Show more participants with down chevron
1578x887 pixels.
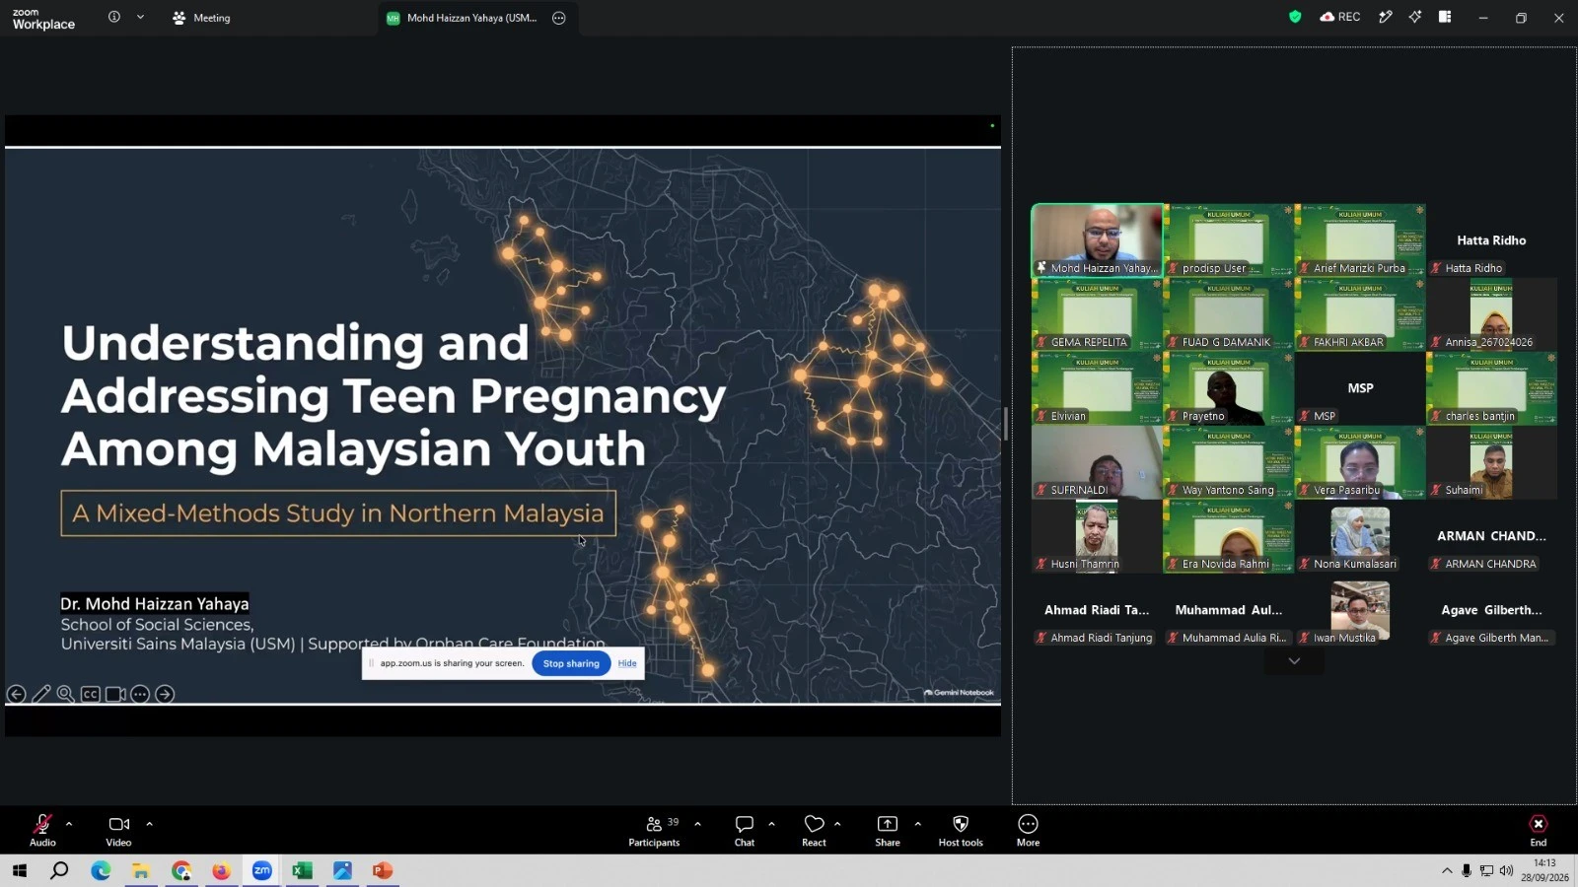(x=1294, y=661)
